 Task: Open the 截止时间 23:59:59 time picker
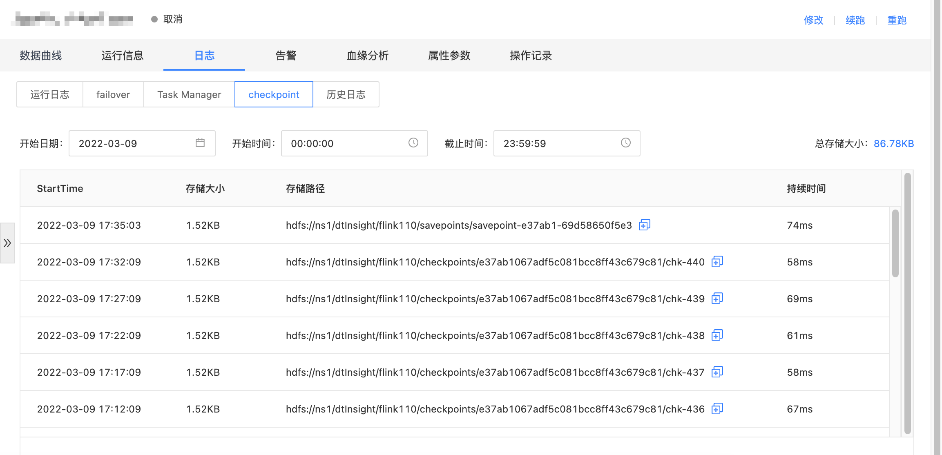[567, 143]
